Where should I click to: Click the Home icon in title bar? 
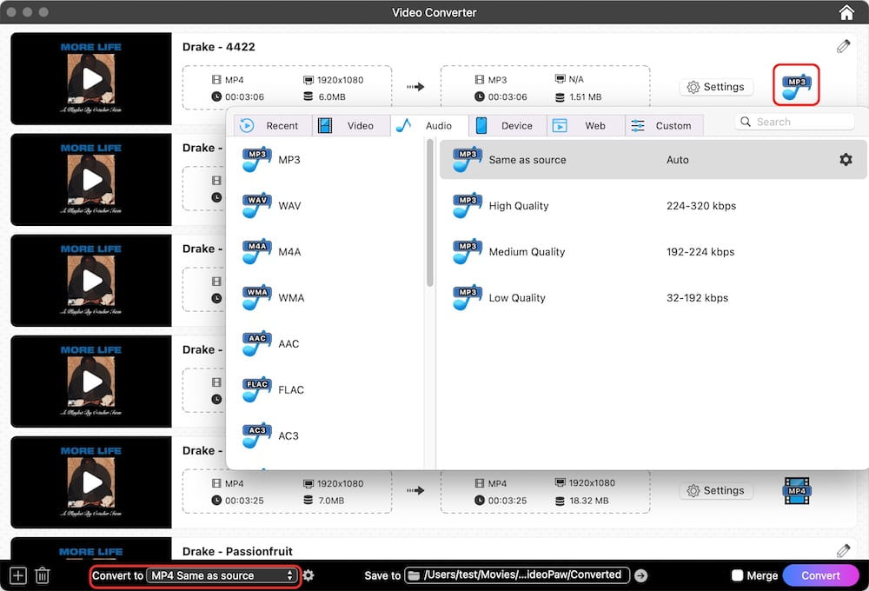[x=846, y=12]
